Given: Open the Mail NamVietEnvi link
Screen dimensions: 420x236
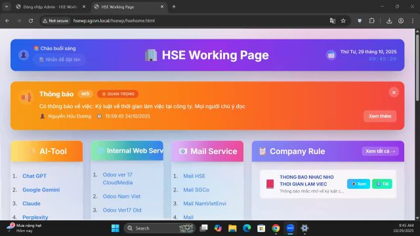Looking at the screenshot, I should click(205, 203).
